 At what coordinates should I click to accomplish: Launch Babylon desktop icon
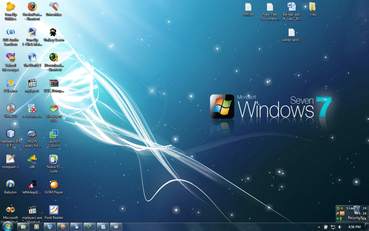(x=10, y=187)
